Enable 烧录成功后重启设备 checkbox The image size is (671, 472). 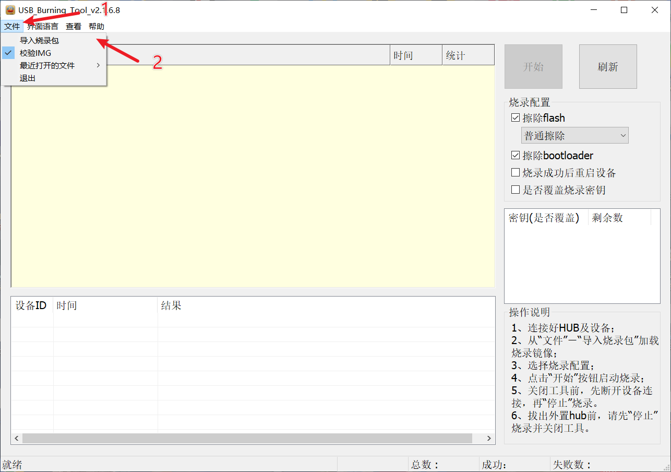pyautogui.click(x=516, y=173)
